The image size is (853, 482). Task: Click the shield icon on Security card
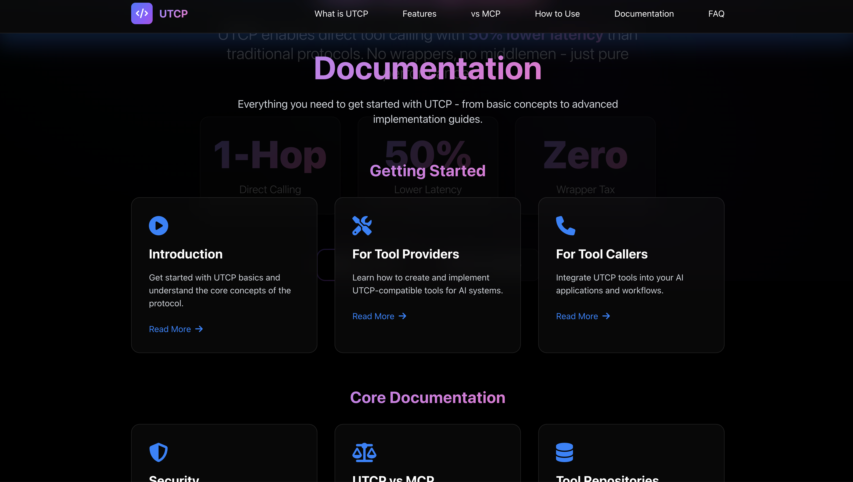(x=158, y=452)
